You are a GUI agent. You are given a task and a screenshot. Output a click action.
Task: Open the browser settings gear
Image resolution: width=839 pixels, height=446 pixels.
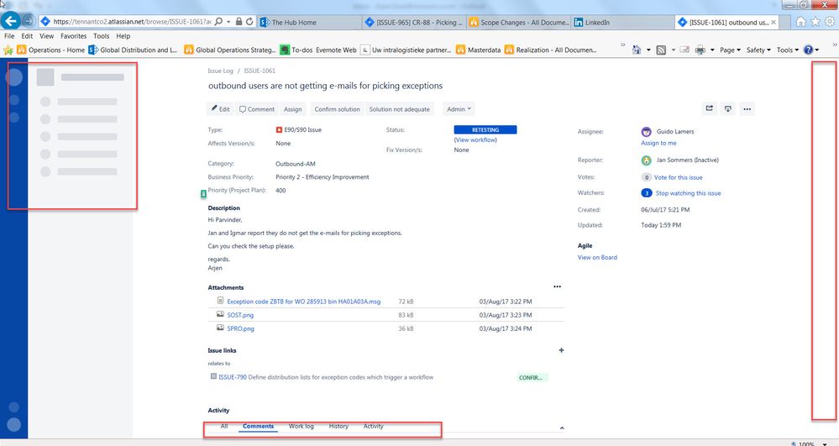830,21
